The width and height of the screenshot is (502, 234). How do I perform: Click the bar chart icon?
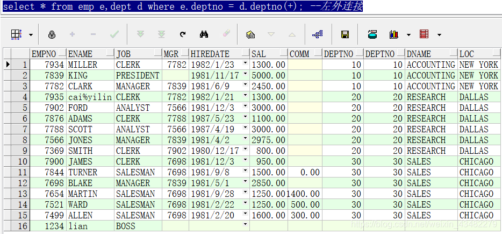(x=393, y=34)
